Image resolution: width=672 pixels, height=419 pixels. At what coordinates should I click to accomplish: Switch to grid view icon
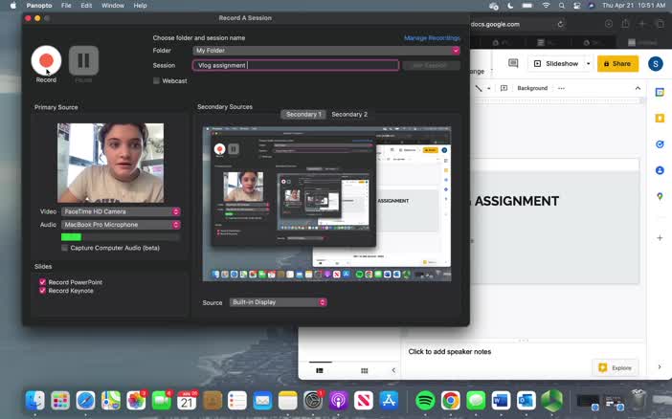pos(365,370)
